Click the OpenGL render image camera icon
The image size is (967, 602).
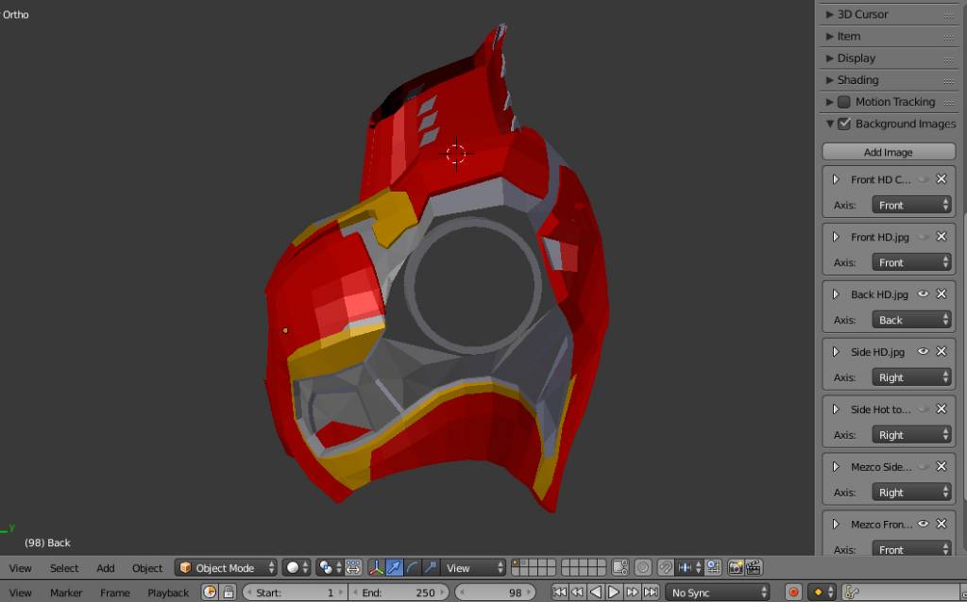[735, 567]
